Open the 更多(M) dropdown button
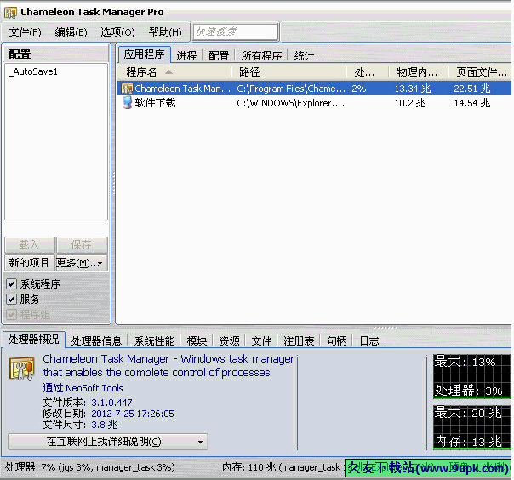This screenshot has width=514, height=480. pos(82,263)
